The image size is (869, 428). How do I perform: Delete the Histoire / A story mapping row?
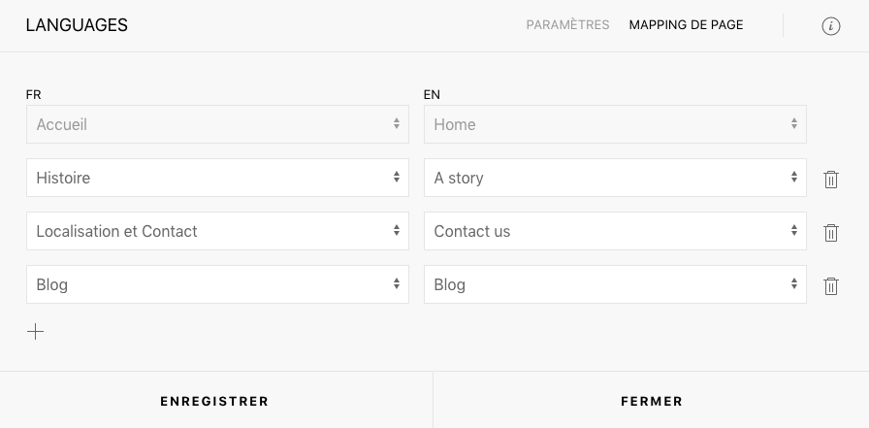[x=831, y=180]
